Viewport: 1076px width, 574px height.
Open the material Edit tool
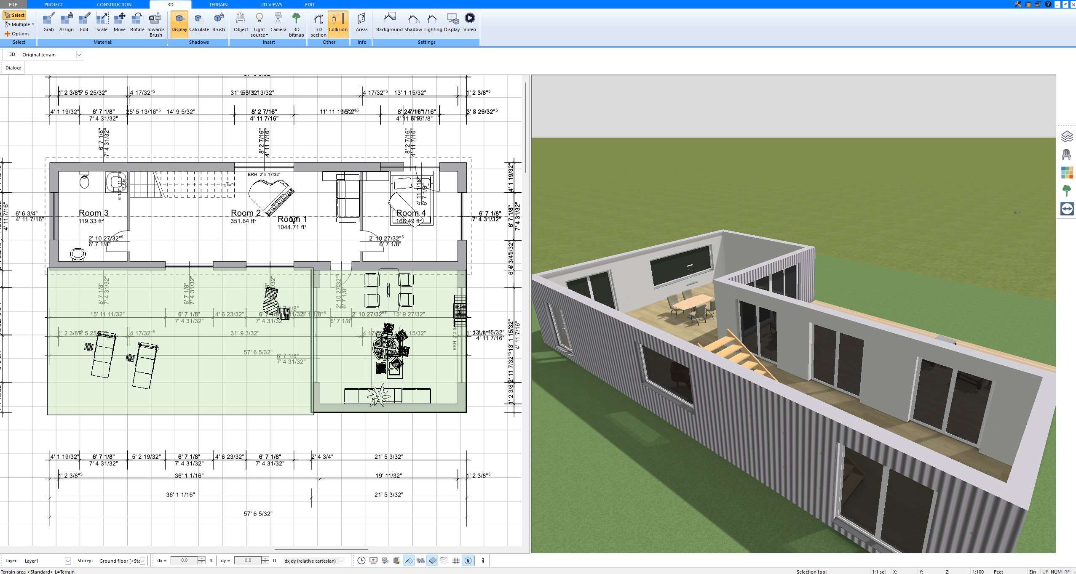pos(84,22)
